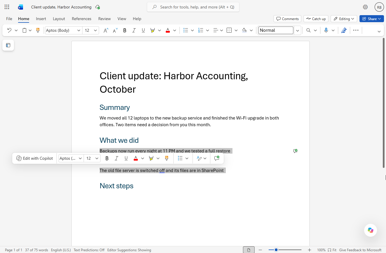Open the Editing mode dropdown

point(344,19)
